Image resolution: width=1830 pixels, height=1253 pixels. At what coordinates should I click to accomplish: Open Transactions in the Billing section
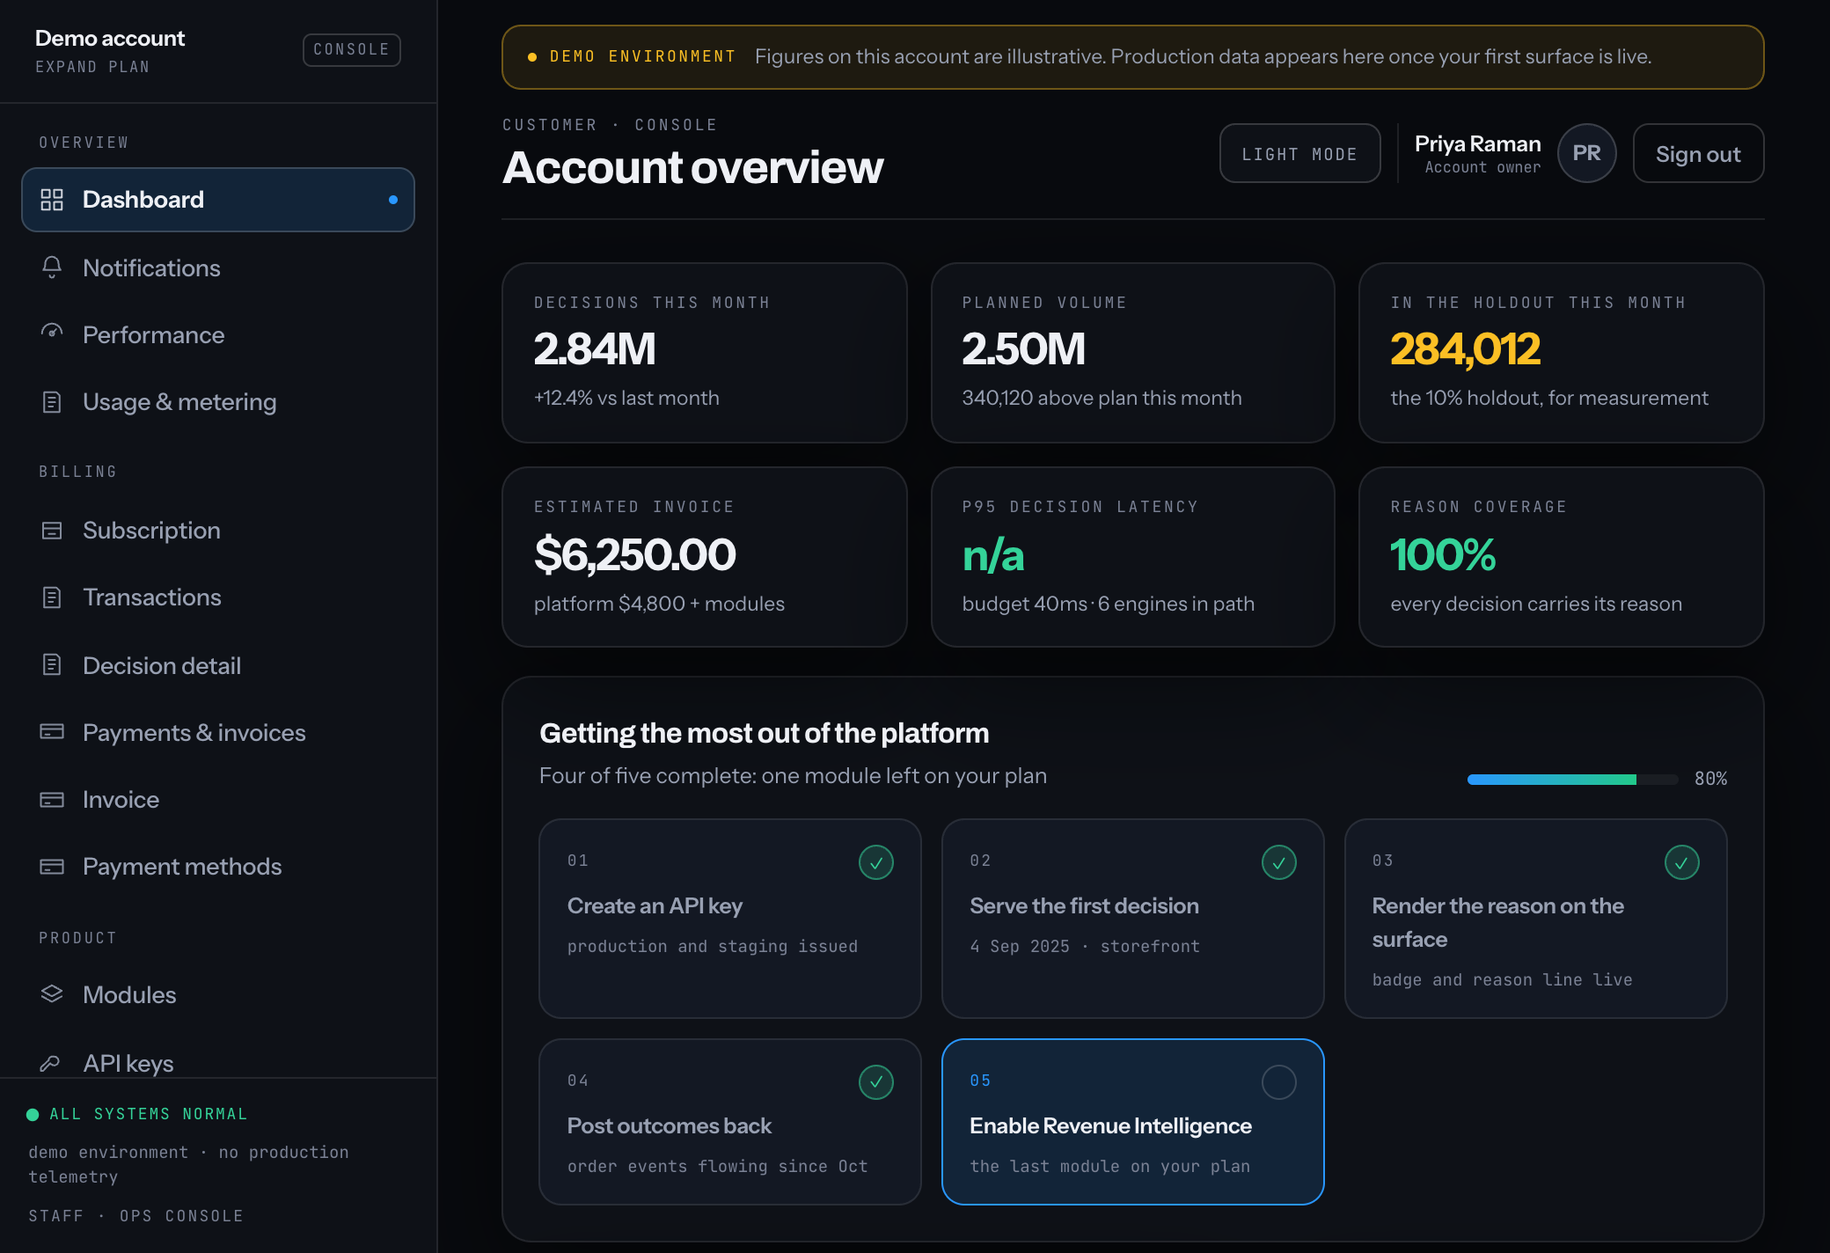(218, 597)
